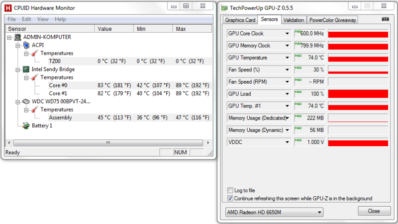Open the VDDC sensor dropdown

point(287,142)
